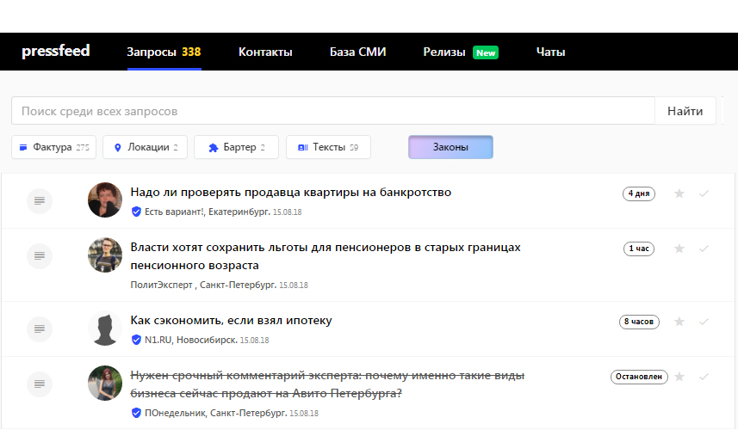The image size is (738, 436).
Task: Click the verified badge next to N1.RU
Action: tap(136, 340)
